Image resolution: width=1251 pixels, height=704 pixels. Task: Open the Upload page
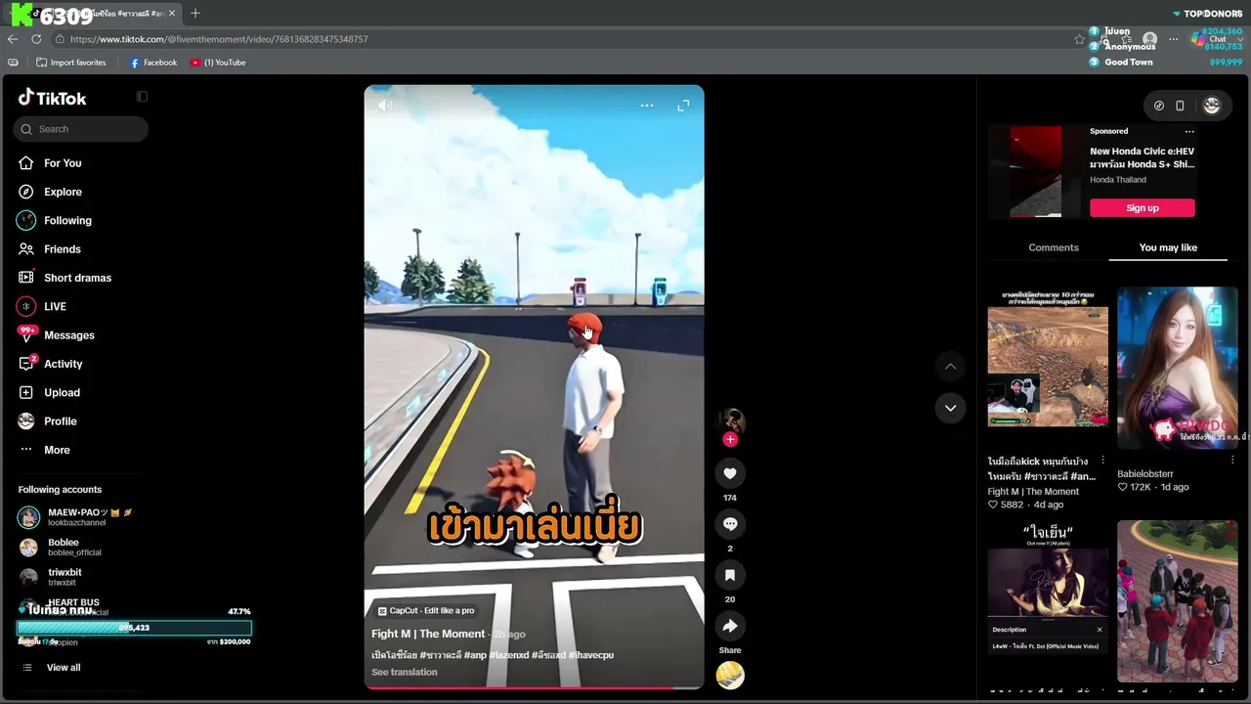(62, 392)
